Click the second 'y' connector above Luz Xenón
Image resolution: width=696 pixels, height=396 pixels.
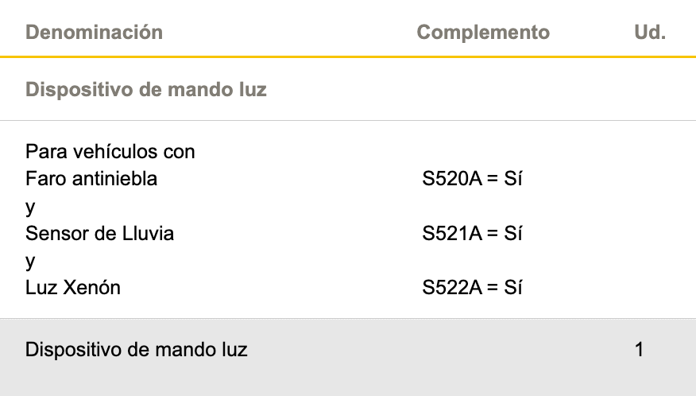[x=30, y=262]
